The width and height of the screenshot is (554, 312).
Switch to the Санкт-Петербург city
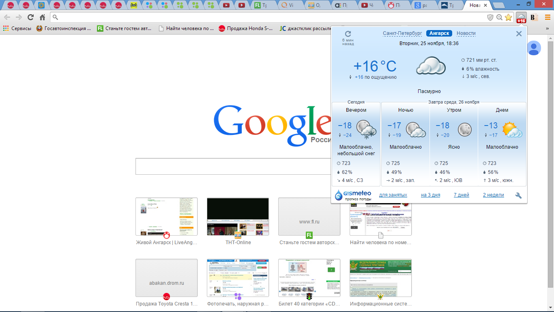point(402,33)
